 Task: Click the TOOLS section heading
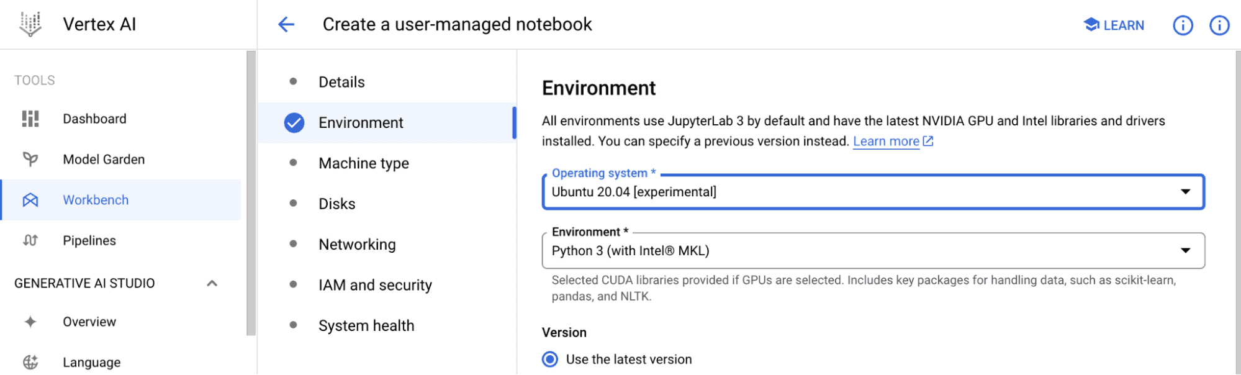(x=35, y=80)
